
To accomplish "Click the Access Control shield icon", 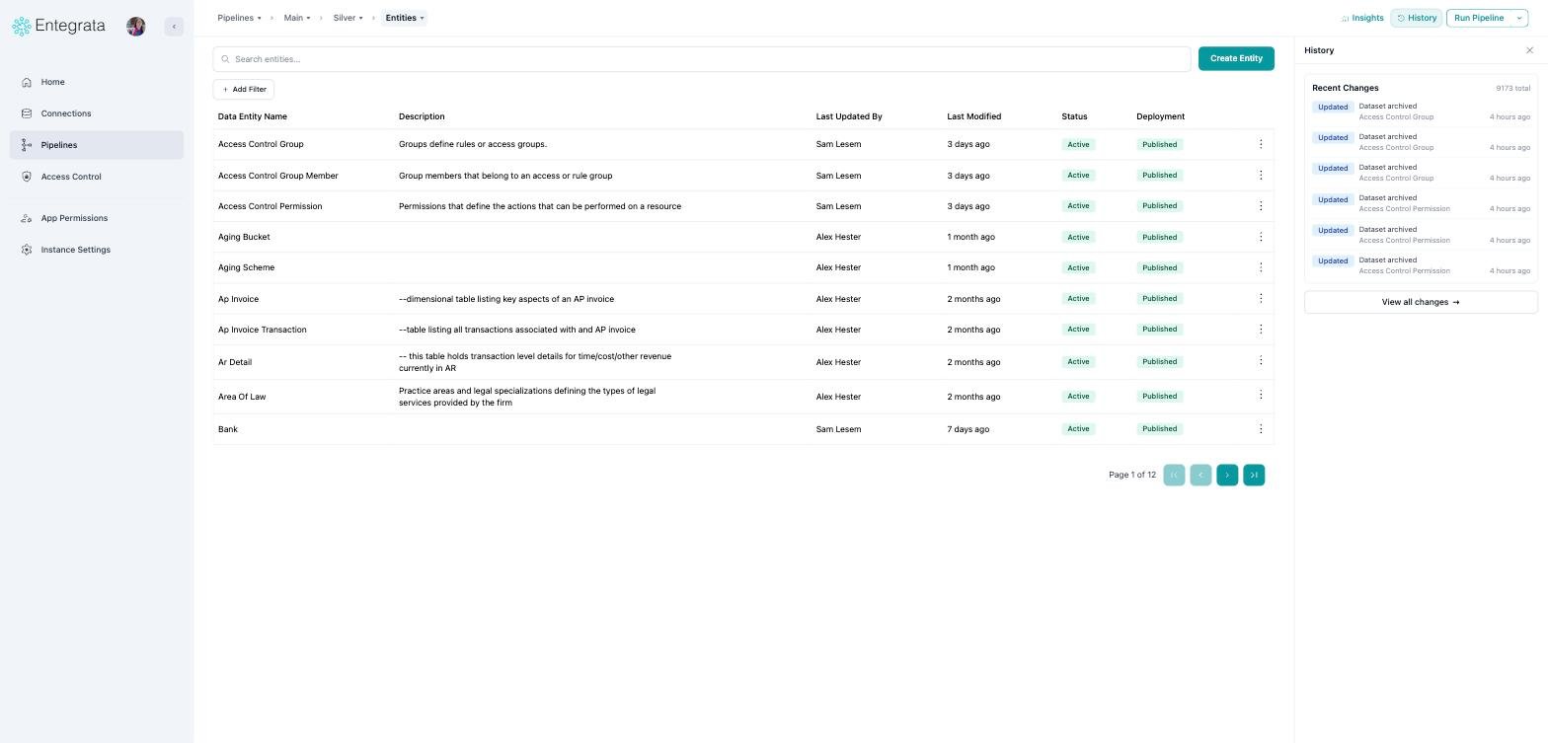I will click(27, 177).
